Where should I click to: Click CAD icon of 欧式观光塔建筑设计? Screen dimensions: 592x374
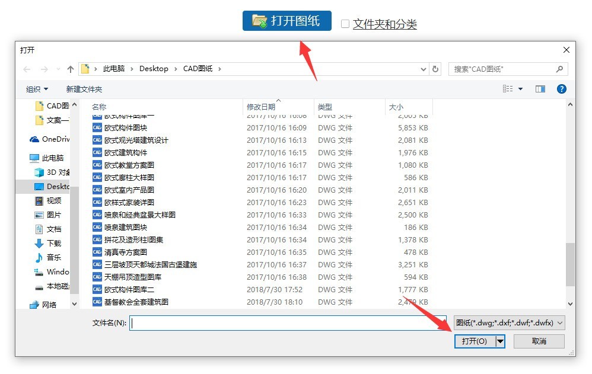click(97, 140)
